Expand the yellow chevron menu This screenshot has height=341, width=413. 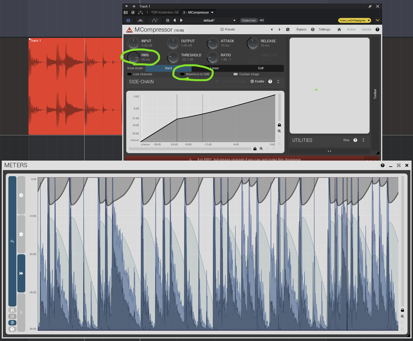tap(378, 20)
